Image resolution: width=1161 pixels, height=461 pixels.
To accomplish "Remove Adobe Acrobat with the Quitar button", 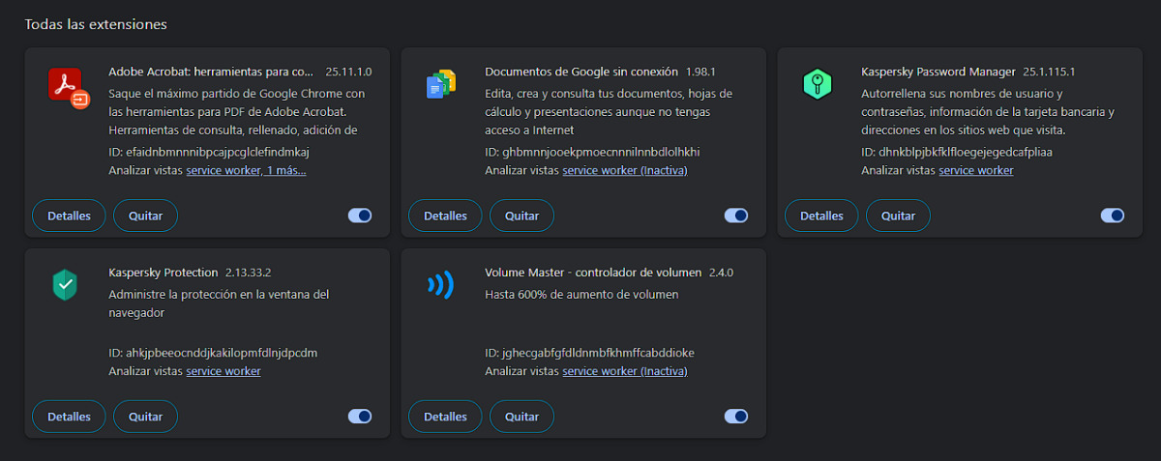I will pos(145,216).
